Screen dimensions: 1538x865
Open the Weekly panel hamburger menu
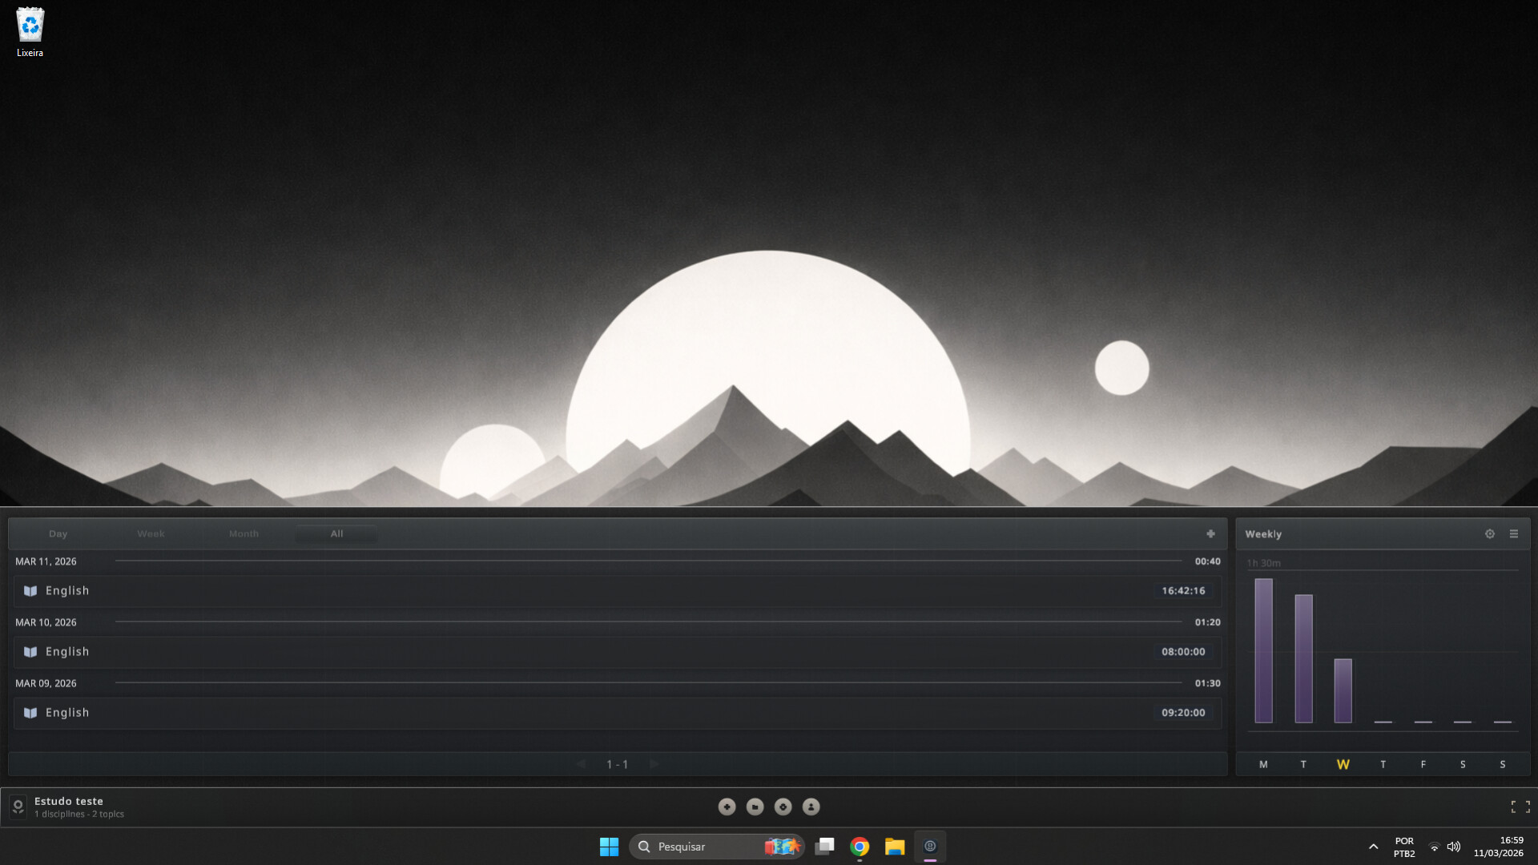pos(1513,533)
